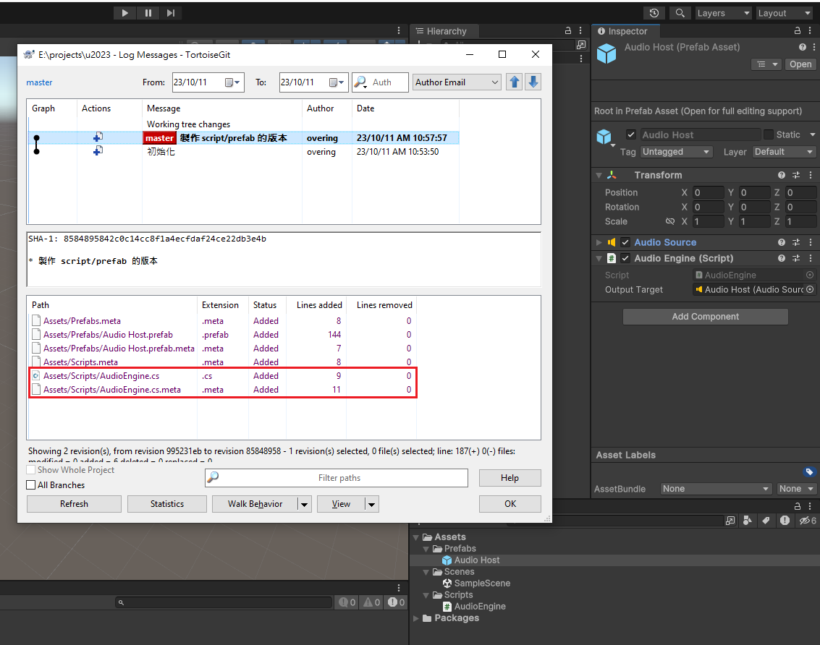Expand the Scenes folder in the Project panel

click(x=426, y=571)
